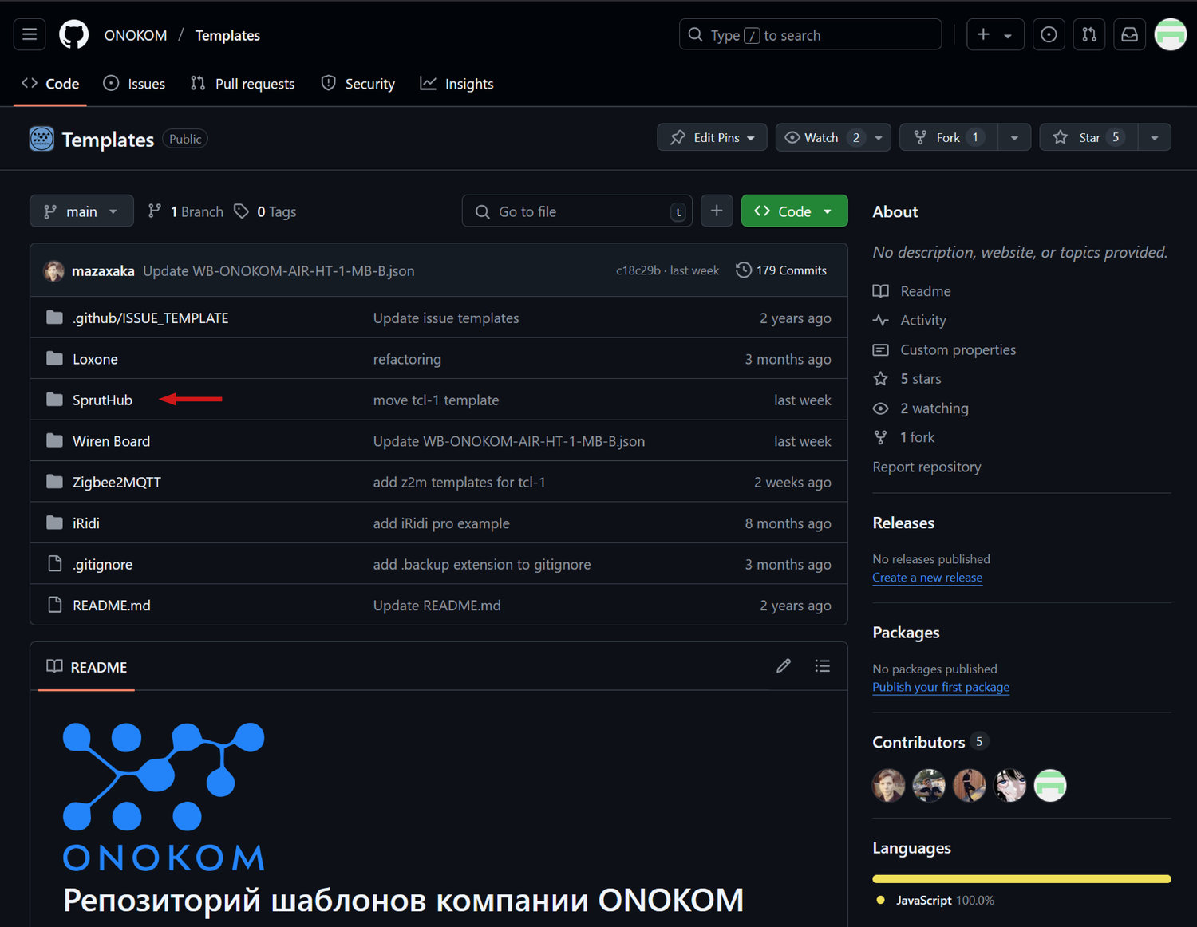Open Custom properties in About
The image size is (1197, 927).
[x=945, y=349]
